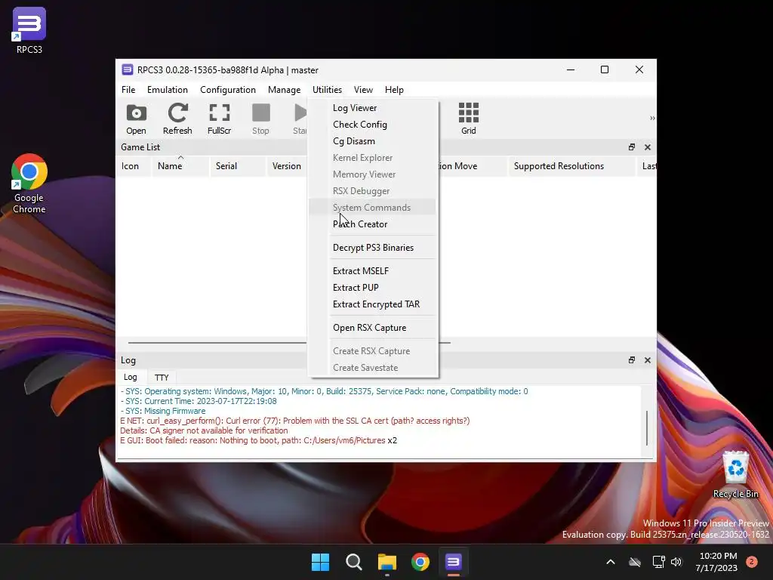Open the Windows Start menu
773x580 pixels.
point(320,562)
